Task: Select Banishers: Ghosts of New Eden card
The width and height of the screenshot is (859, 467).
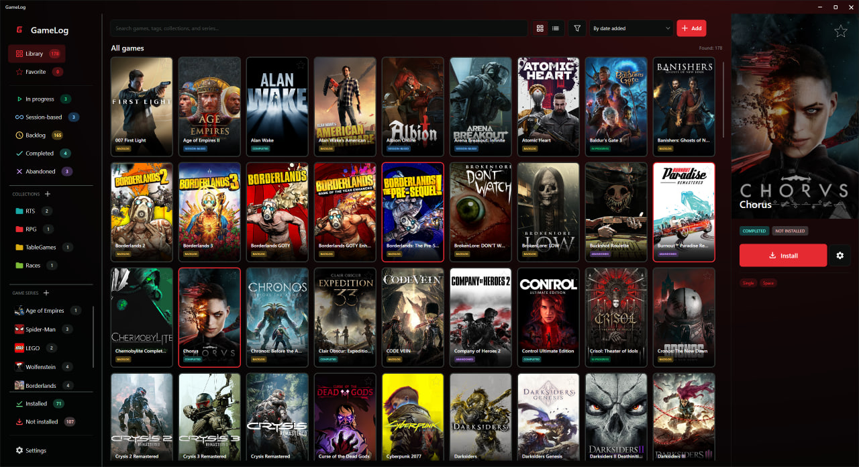Action: point(684,106)
